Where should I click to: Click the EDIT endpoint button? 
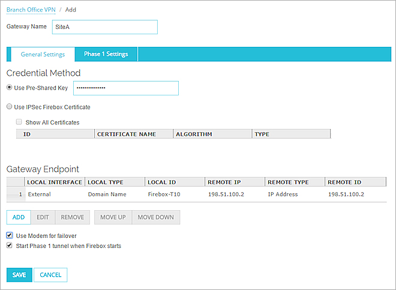click(43, 217)
